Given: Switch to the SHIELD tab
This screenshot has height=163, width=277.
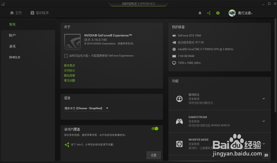Looking at the screenshot, I should (14, 57).
